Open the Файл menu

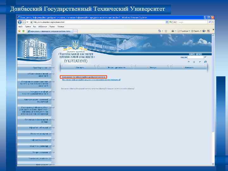pyautogui.click(x=20, y=27)
